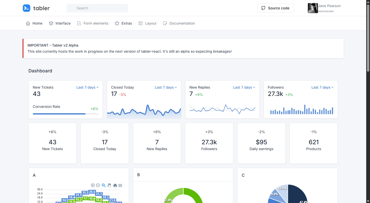Viewport: 370px width, 203px height.
Task: Focus the Search input field
Action: [x=97, y=8]
